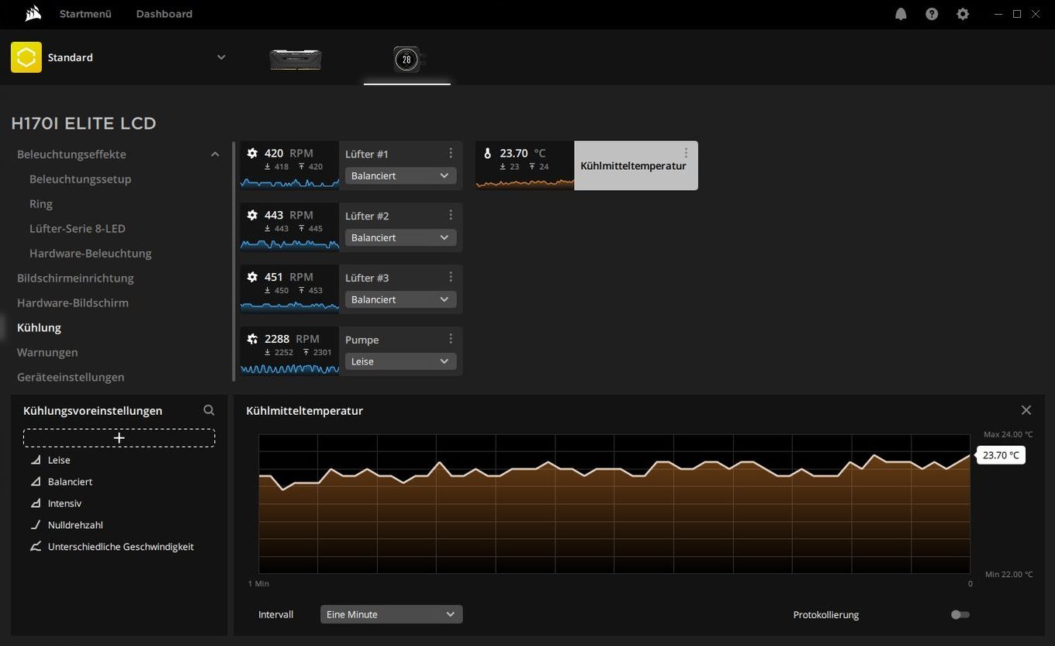Open the notifications bell
Viewport: 1055px width, 646px height.
pos(901,14)
